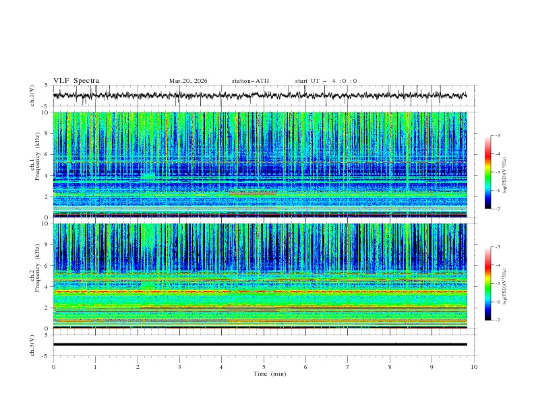Screen dimensions: 534x412
Task: Click time axis tick label "10"
Action: click(474, 367)
